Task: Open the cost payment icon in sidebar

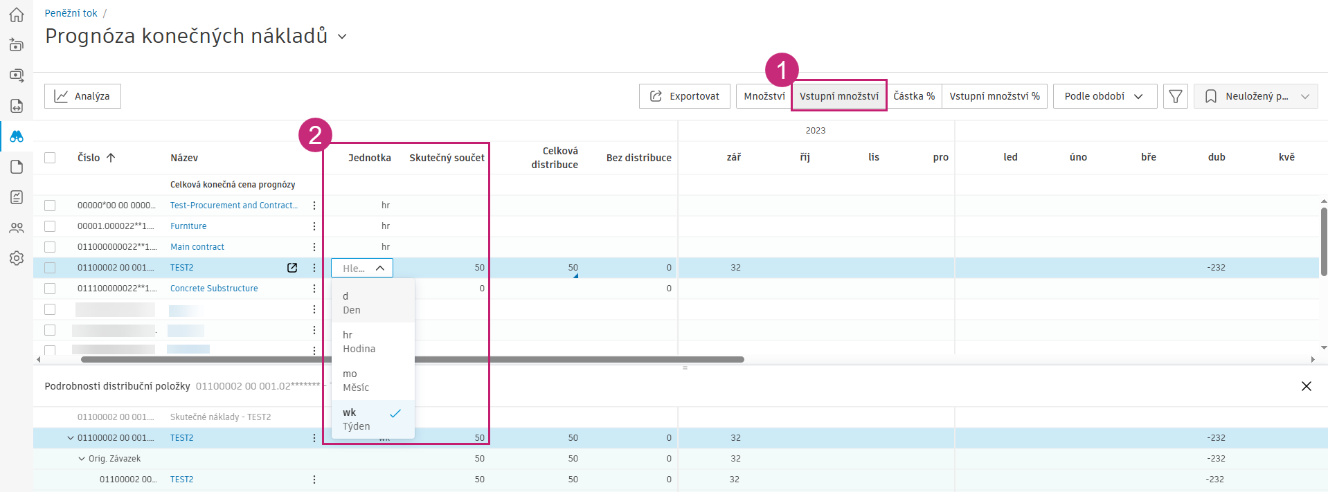Action: [17, 75]
